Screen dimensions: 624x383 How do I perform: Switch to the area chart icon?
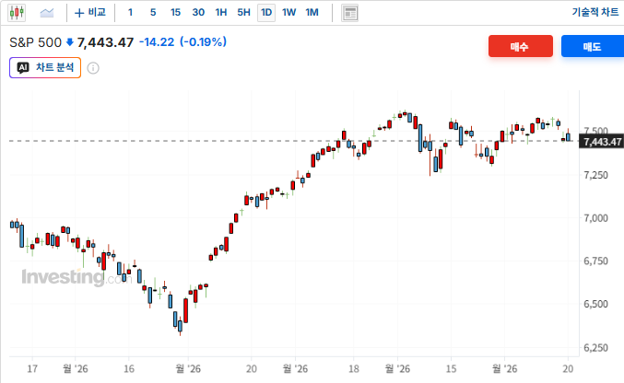coord(47,13)
